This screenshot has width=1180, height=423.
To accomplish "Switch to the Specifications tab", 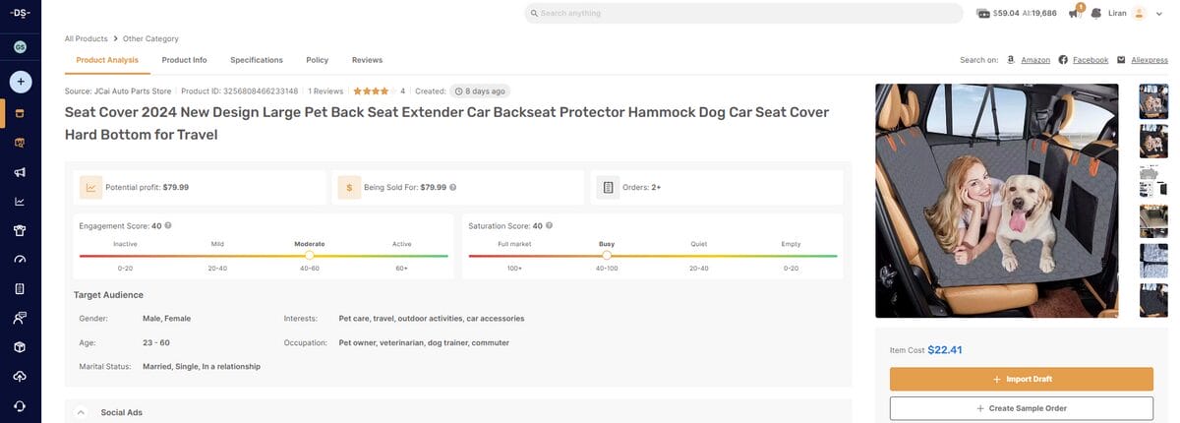I will tap(256, 60).
